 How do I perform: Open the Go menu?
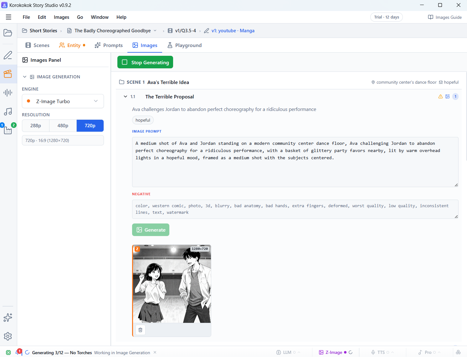pyautogui.click(x=80, y=17)
